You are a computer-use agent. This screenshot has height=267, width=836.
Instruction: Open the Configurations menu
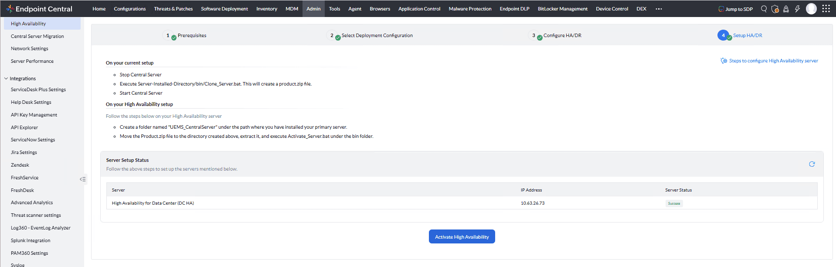[x=130, y=9]
